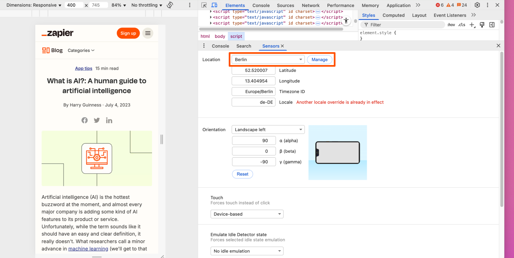The image size is (514, 258).
Task: Click the errors count badge showing 6
Action: [439, 5]
